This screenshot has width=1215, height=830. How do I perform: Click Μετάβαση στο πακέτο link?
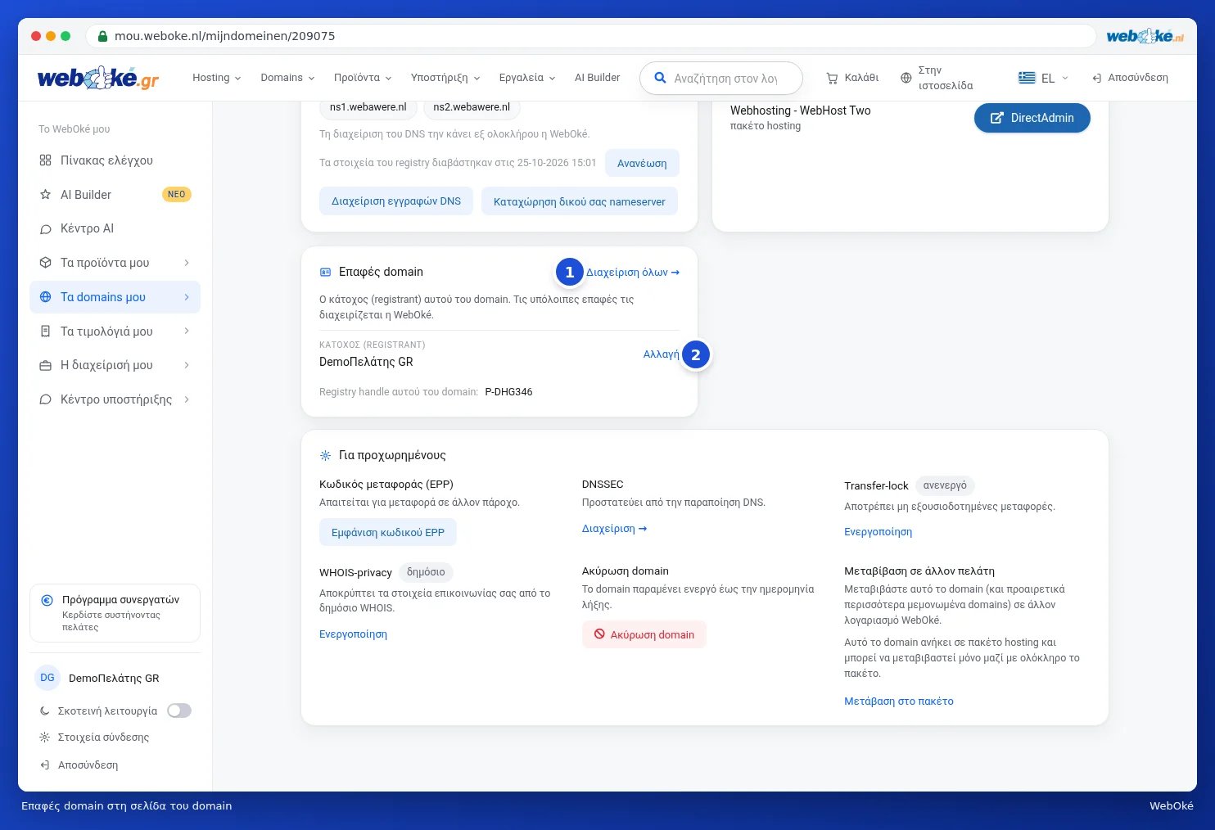point(899,701)
